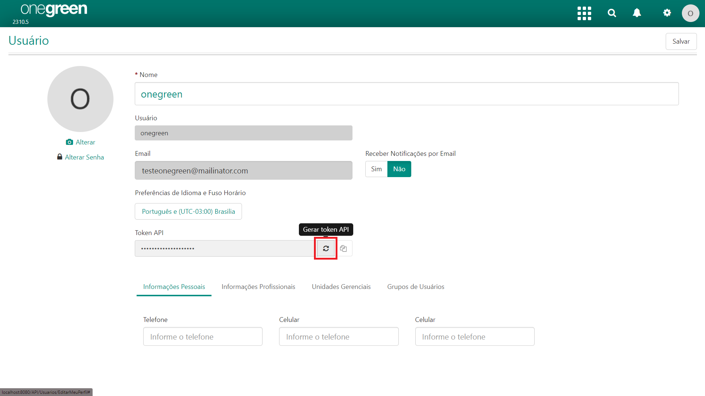Click the large profile avatar picture
This screenshot has height=396, width=705.
click(80, 99)
